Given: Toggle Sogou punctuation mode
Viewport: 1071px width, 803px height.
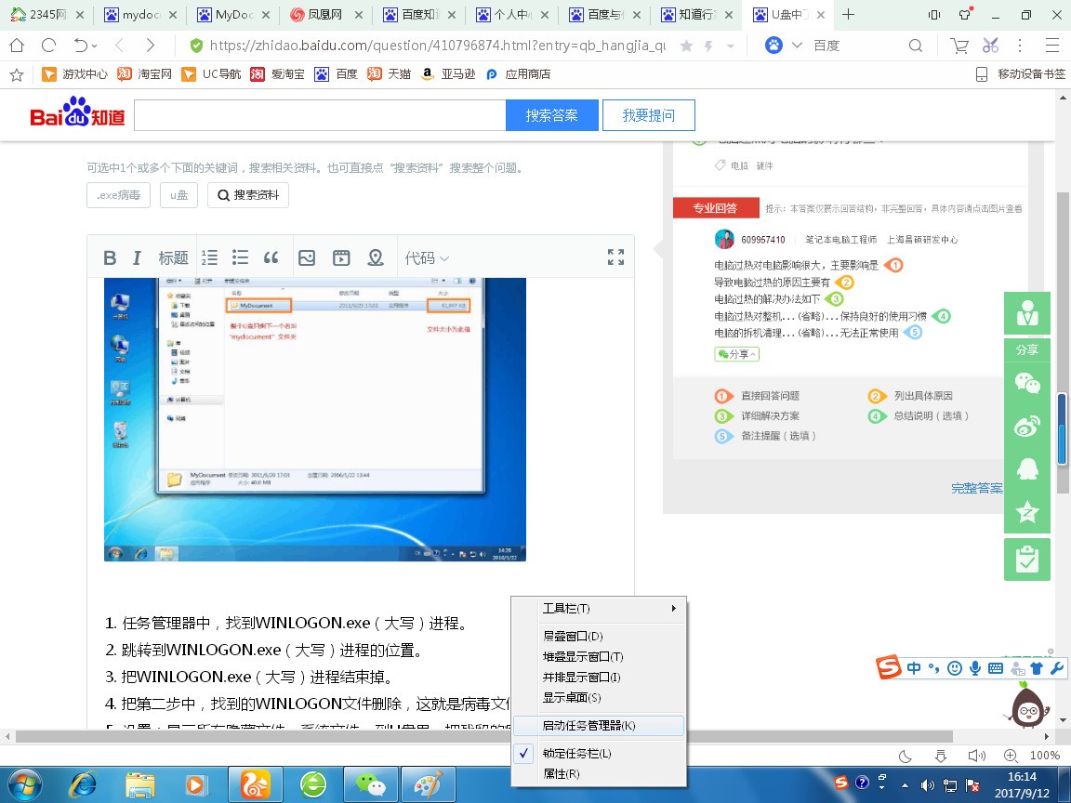Looking at the screenshot, I should [x=933, y=668].
